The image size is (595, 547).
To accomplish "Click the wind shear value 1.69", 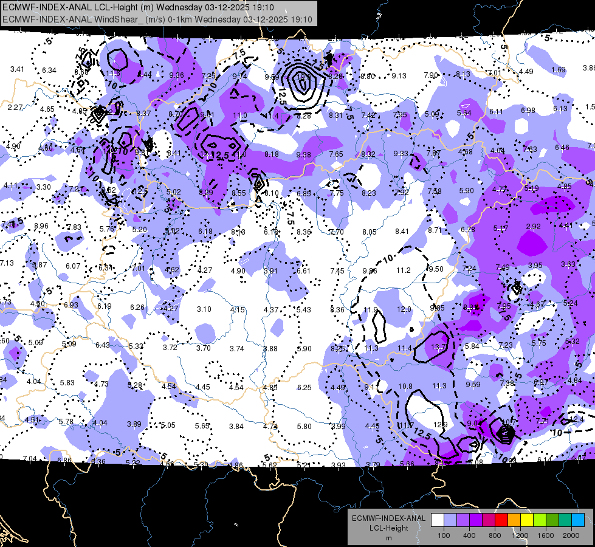I will coord(558,70).
